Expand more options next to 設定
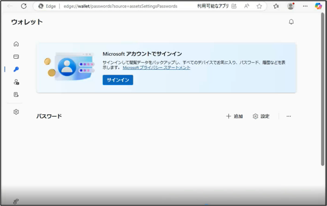This screenshot has height=206, width=327. [x=289, y=116]
